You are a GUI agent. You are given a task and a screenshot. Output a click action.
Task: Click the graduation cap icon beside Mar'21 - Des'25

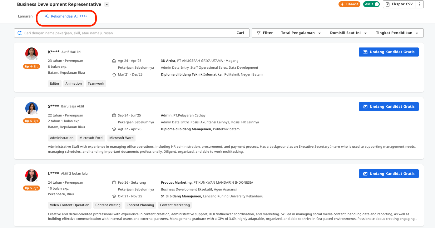coord(114,75)
